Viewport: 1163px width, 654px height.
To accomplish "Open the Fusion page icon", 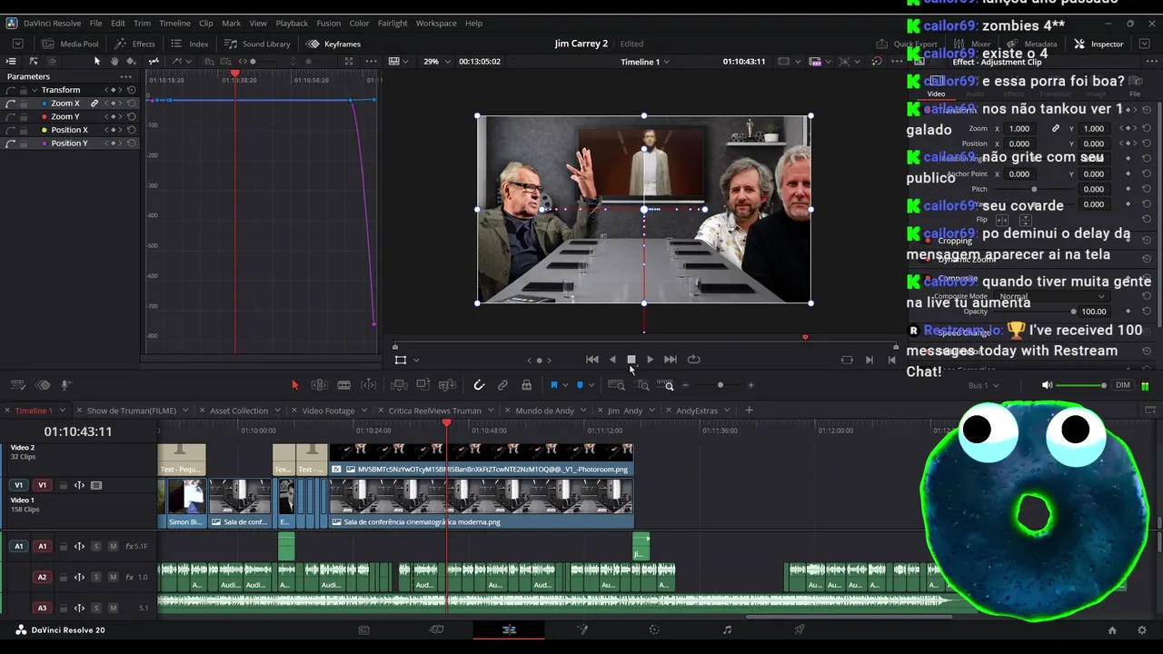I will pos(581,629).
